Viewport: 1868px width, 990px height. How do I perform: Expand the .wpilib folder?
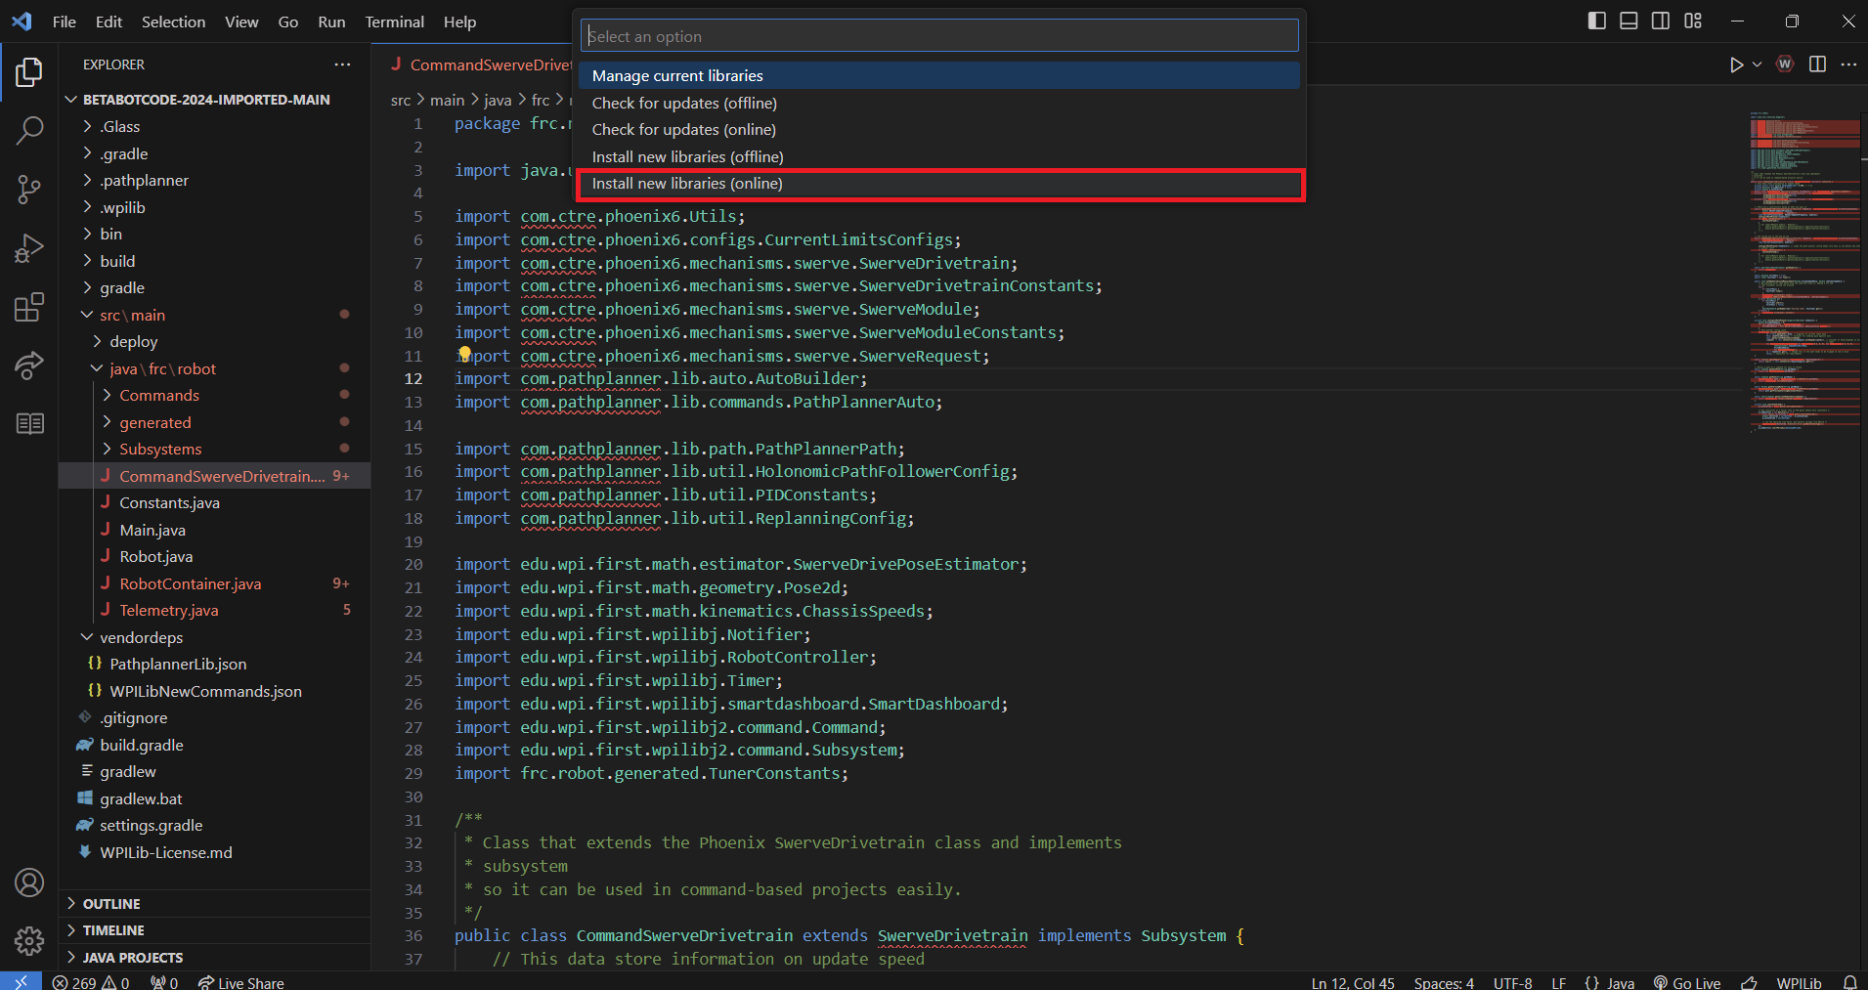(122, 207)
